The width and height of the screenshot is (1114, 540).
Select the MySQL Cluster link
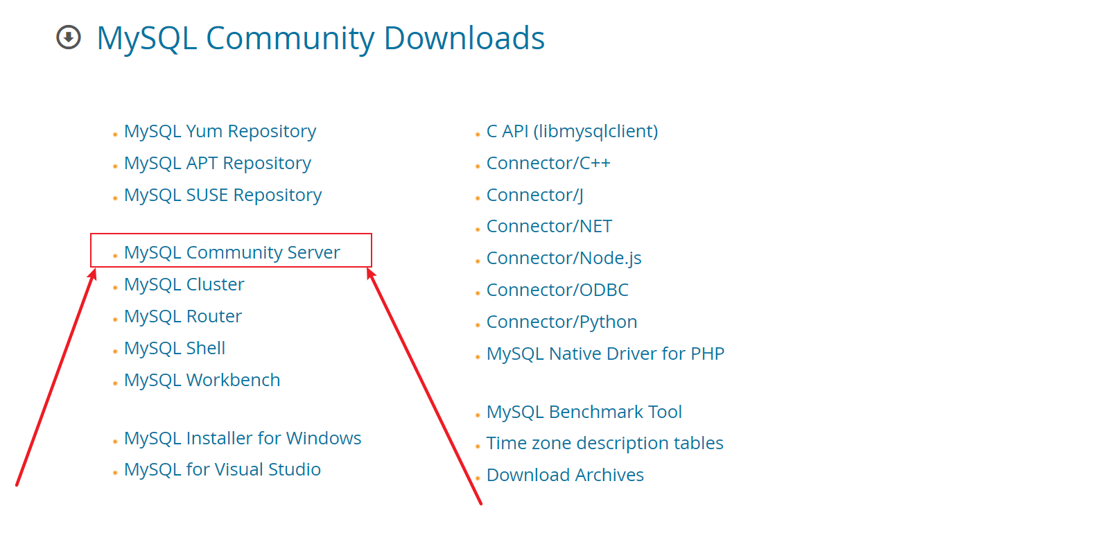(184, 284)
